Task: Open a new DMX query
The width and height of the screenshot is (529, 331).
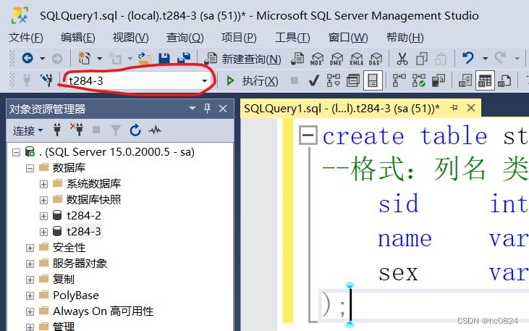Action: tap(337, 59)
